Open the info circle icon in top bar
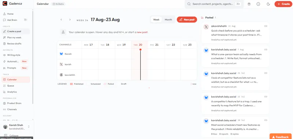The width and height of the screenshot is (293, 139). point(258,4)
